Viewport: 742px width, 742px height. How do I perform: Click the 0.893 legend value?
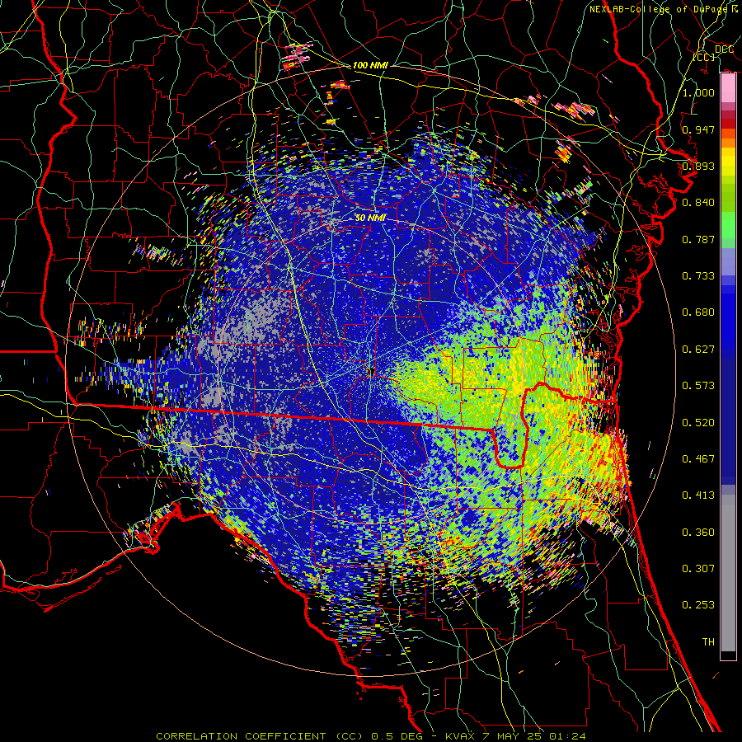point(698,166)
